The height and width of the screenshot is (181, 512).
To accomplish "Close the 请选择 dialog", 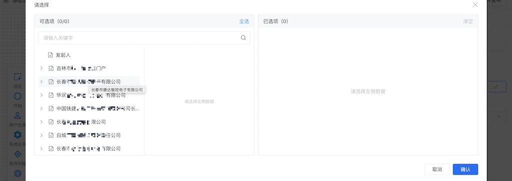I will [475, 4].
